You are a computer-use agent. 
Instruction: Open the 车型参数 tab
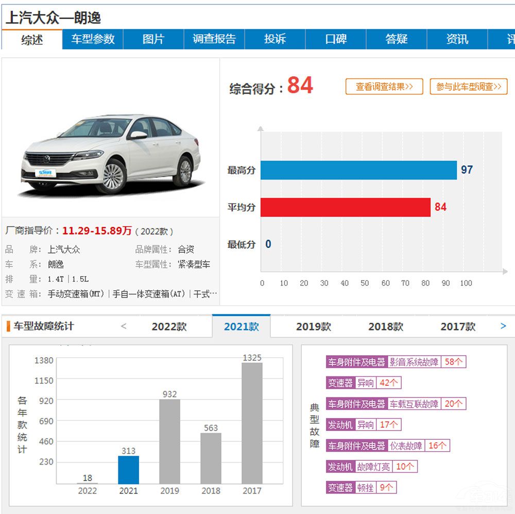click(93, 39)
